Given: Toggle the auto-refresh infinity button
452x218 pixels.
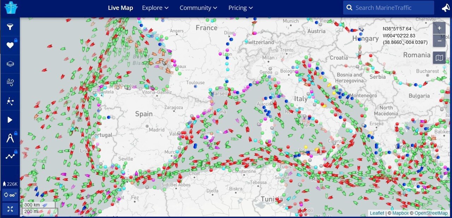Looking at the screenshot, I should point(10,195).
